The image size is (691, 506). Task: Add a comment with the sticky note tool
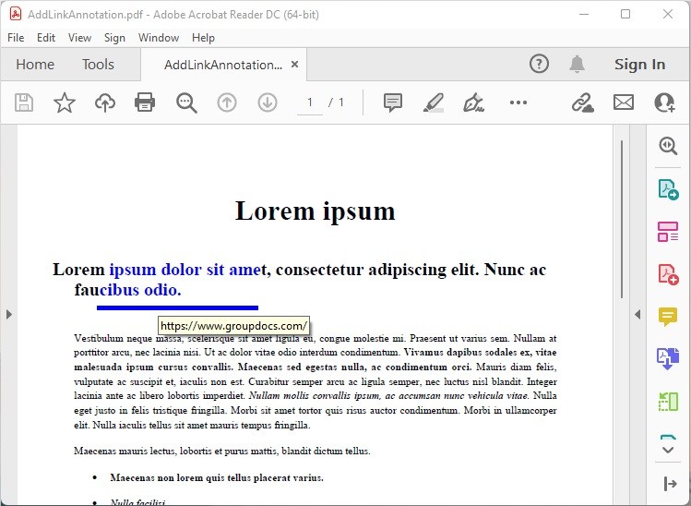pyautogui.click(x=393, y=102)
